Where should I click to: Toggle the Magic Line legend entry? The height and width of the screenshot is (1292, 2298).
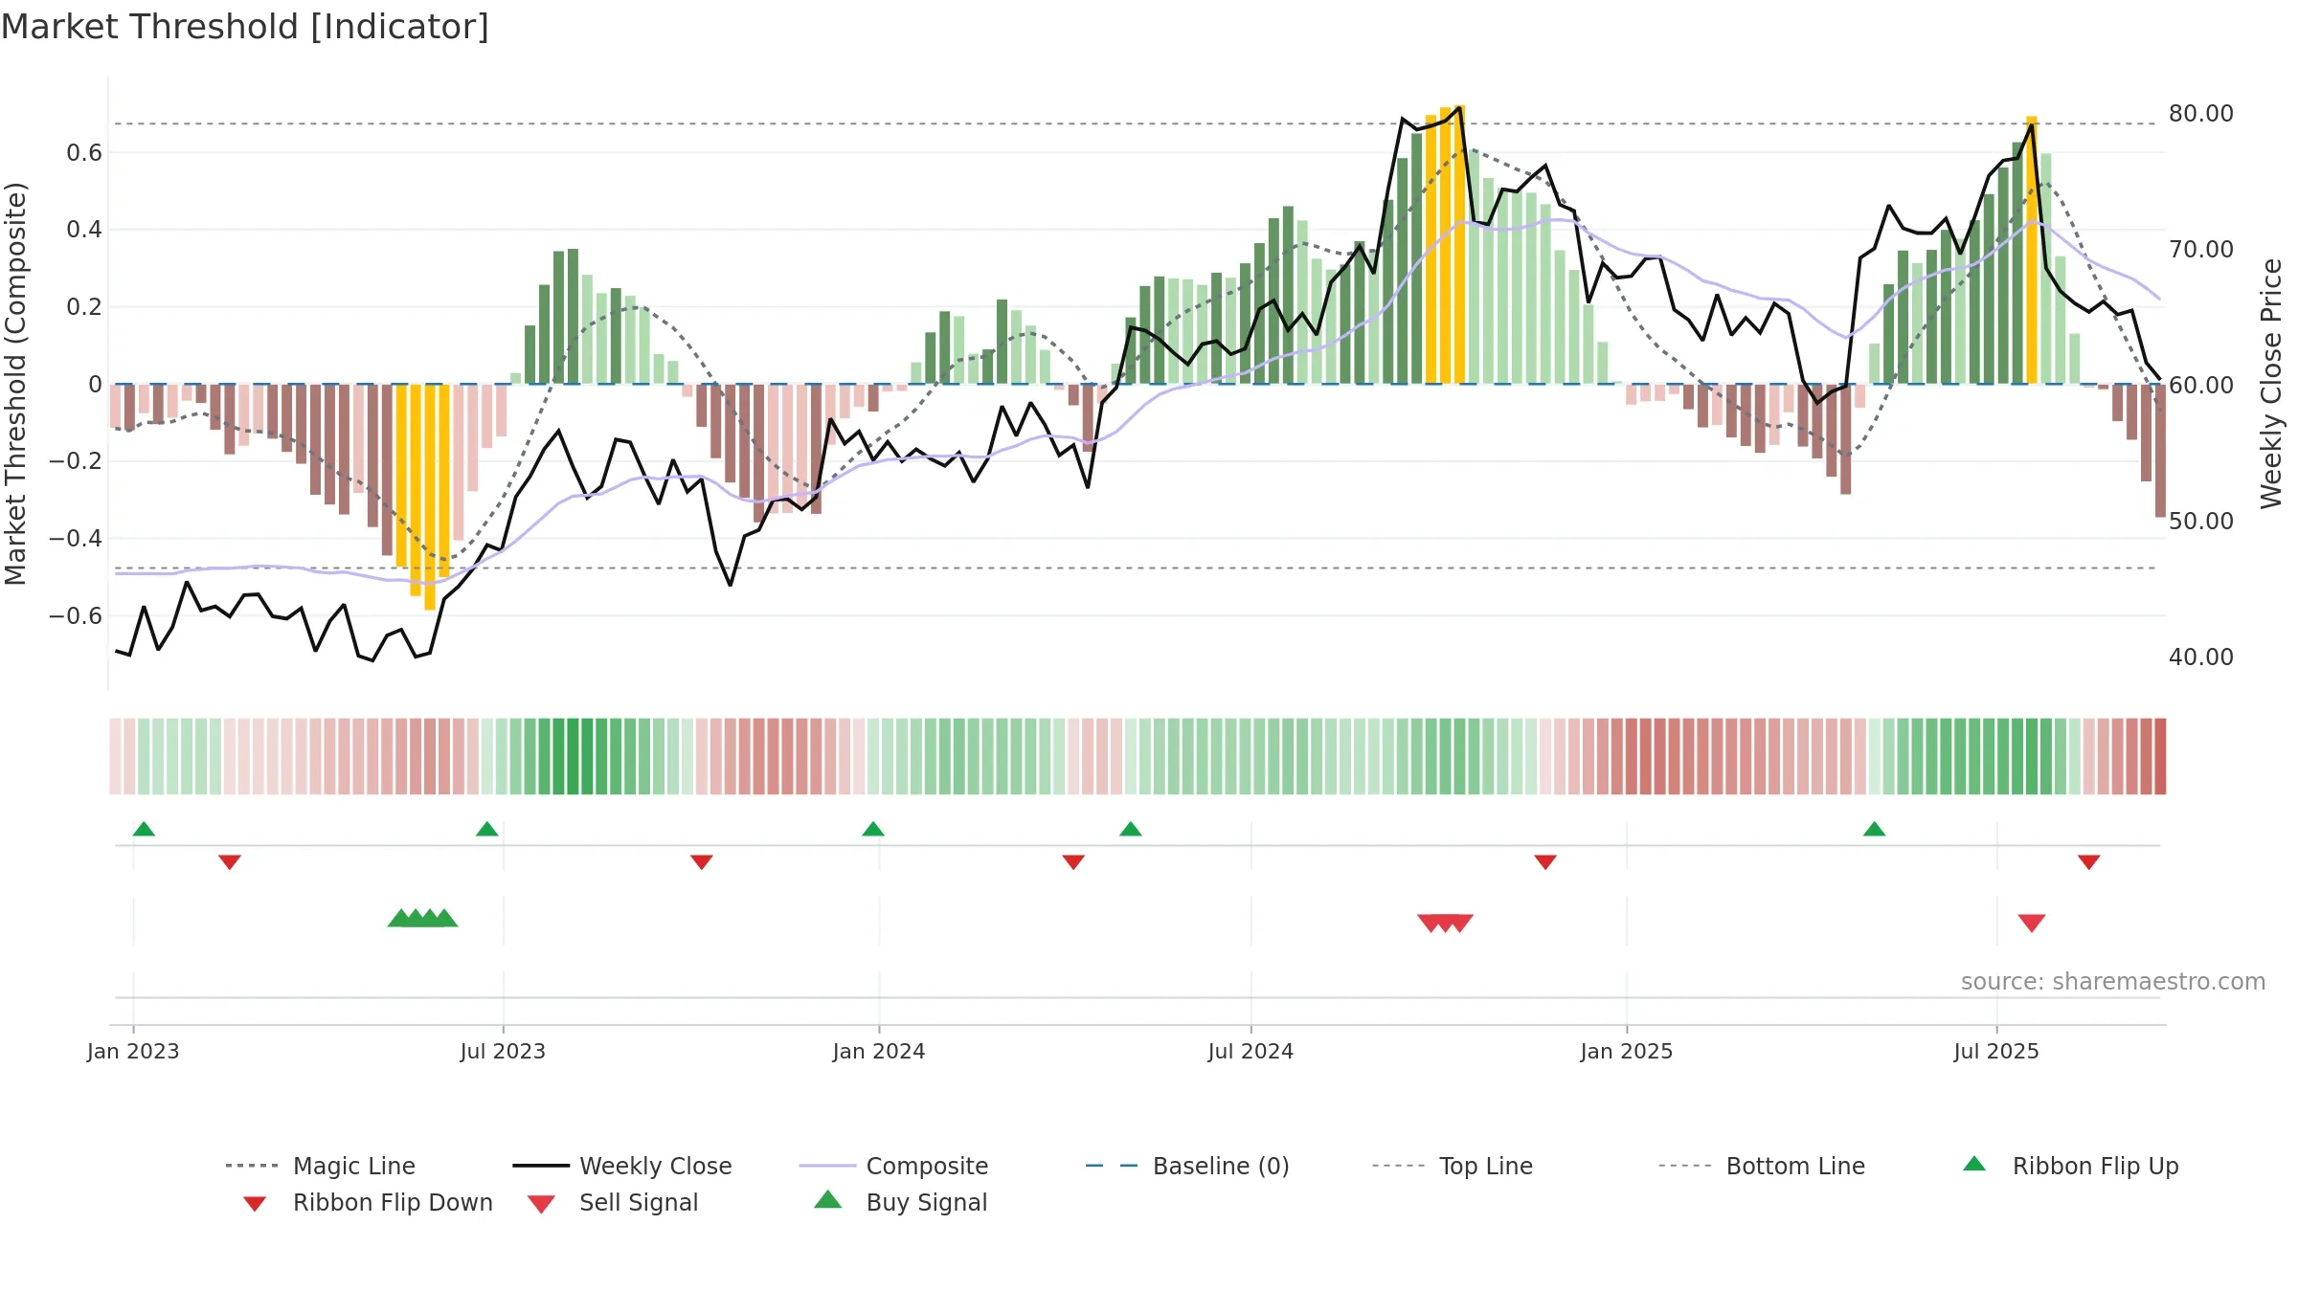320,1166
